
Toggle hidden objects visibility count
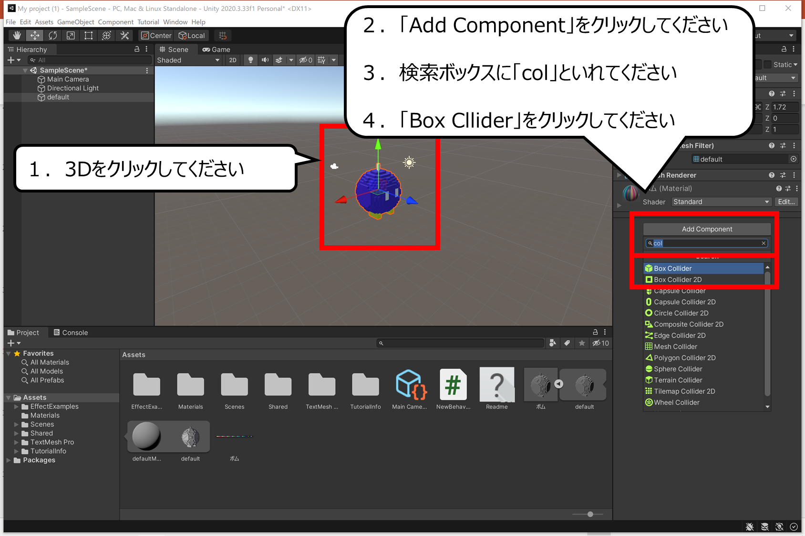306,60
